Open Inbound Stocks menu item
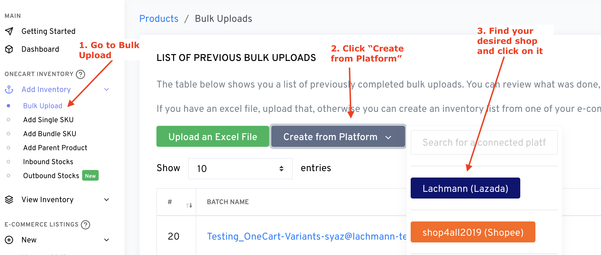 pos(48,162)
